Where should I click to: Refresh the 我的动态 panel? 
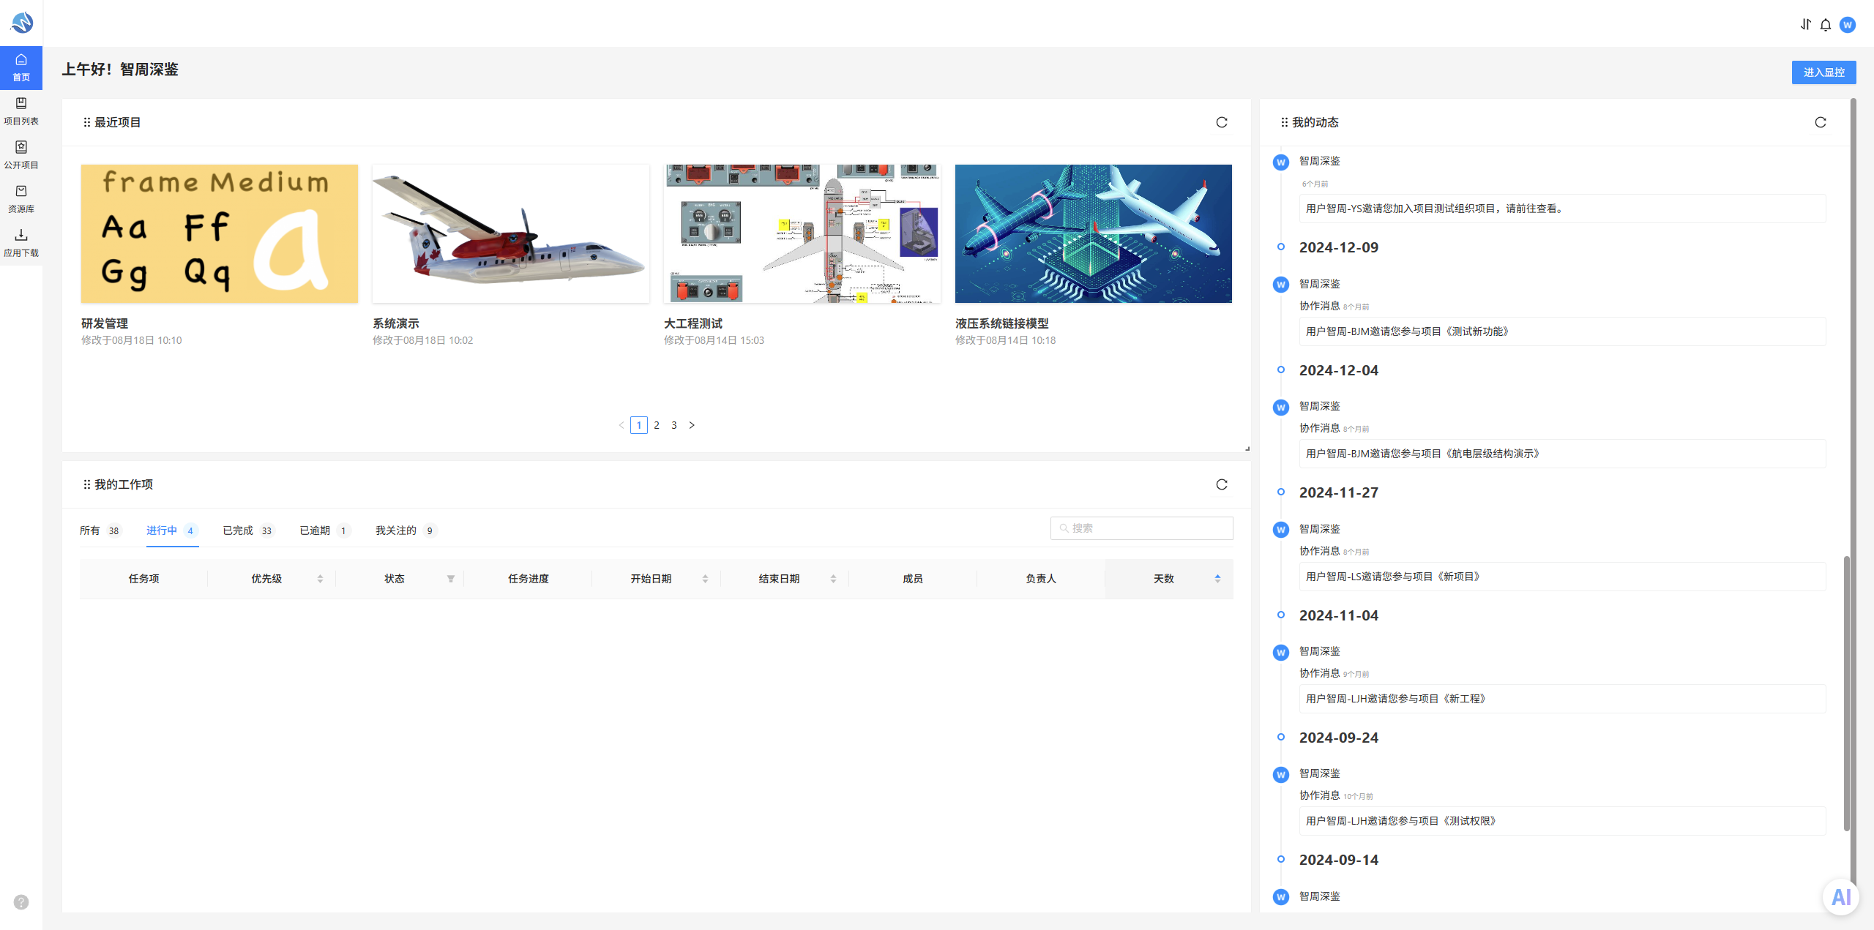1821,122
